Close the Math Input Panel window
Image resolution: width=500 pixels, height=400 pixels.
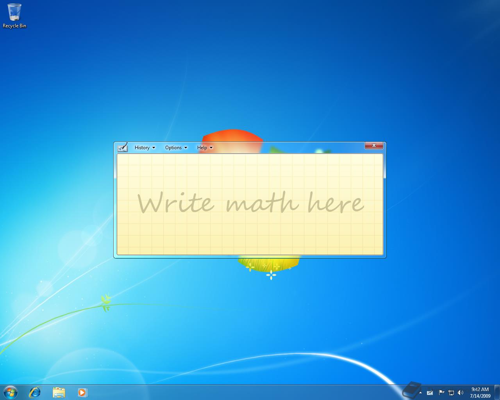point(374,145)
